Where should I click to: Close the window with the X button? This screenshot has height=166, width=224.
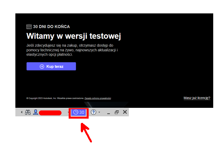[x=125, y=112]
